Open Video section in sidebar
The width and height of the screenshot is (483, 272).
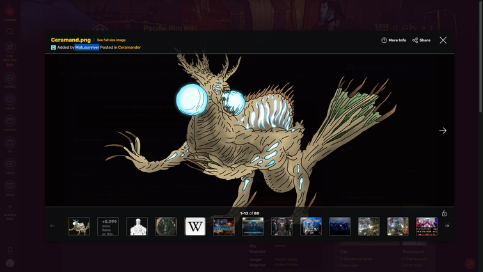point(10,166)
